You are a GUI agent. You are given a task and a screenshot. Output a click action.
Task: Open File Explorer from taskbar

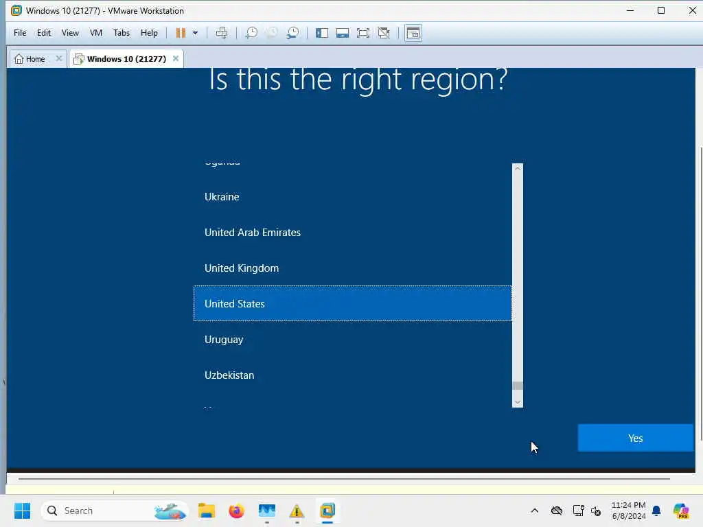(206, 511)
